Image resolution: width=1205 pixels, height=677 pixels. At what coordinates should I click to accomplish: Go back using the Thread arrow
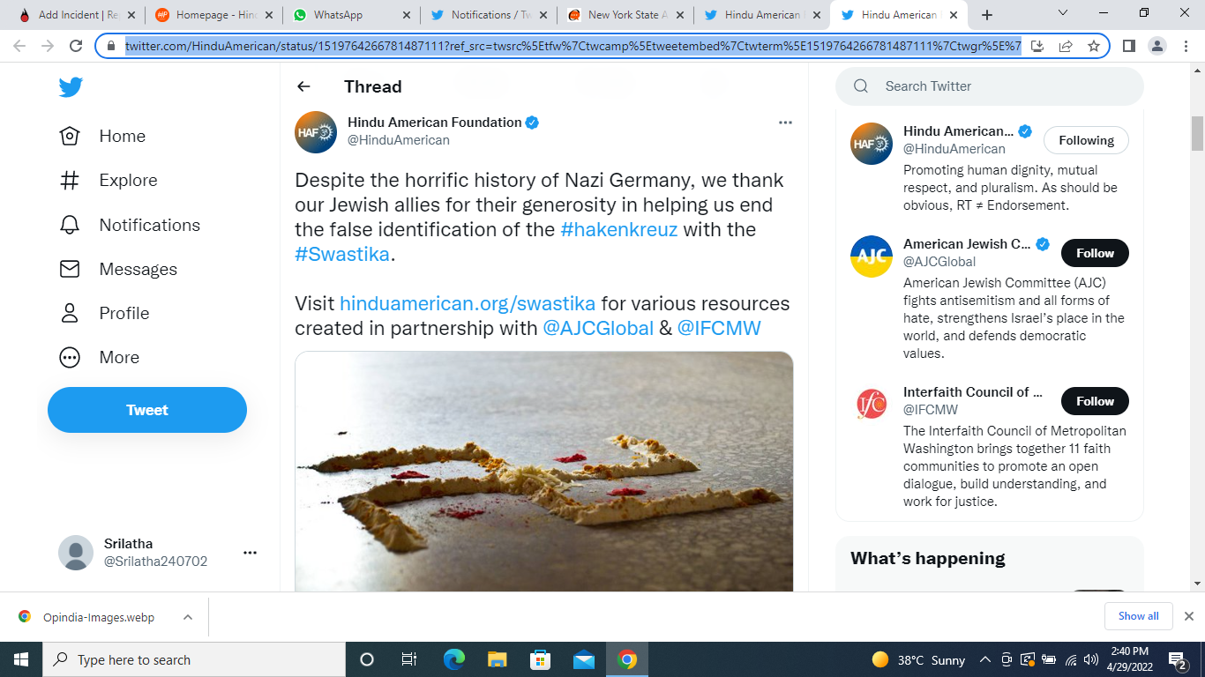coord(303,86)
